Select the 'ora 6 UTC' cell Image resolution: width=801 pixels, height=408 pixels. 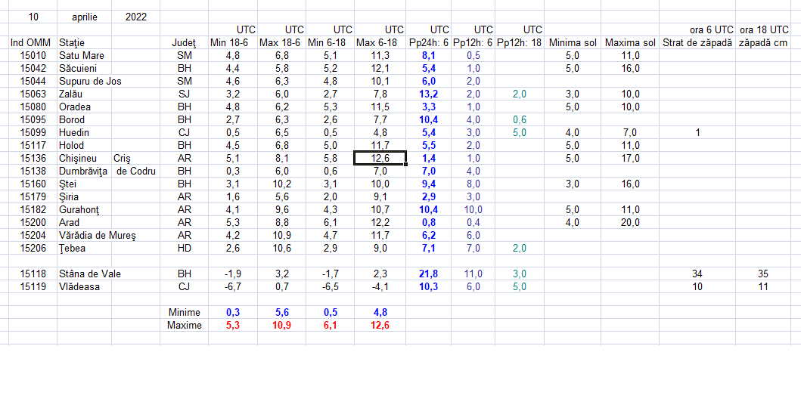697,29
